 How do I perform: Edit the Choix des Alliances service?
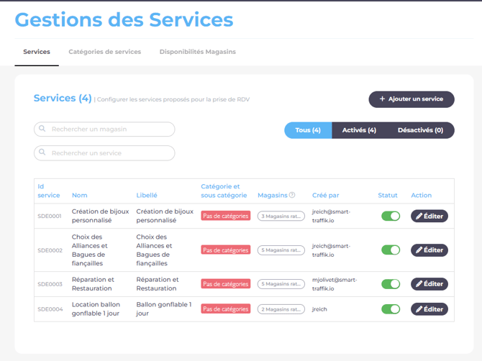(429, 250)
